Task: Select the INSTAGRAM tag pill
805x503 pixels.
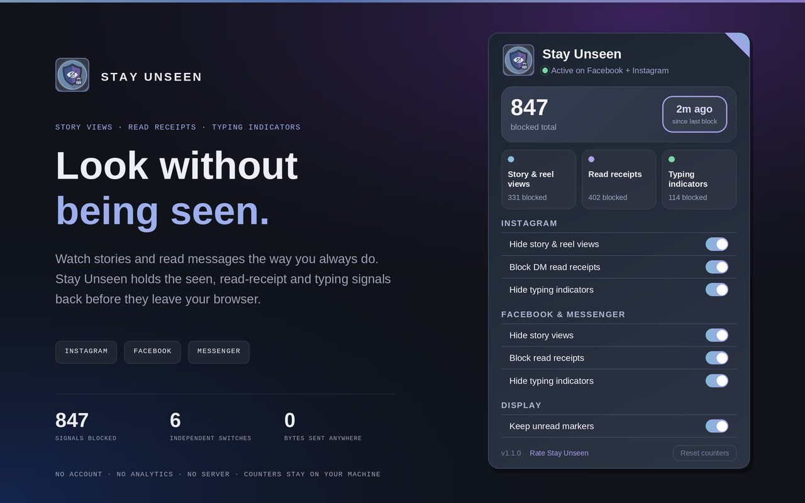Action: coord(86,352)
